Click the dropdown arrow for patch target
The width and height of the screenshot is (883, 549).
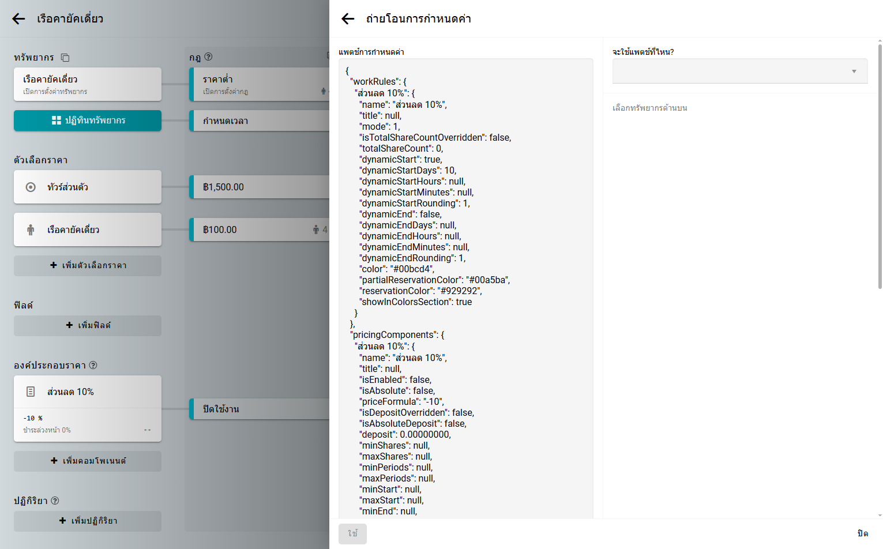click(x=854, y=72)
